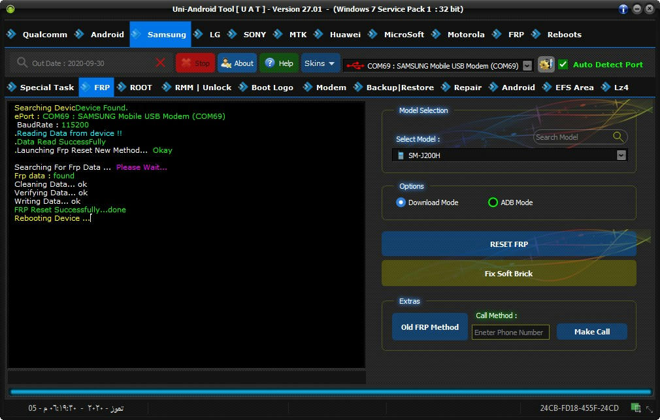Viewport: 660px width, 420px height.
Task: Open the MTK brand tab
Action: [291, 35]
